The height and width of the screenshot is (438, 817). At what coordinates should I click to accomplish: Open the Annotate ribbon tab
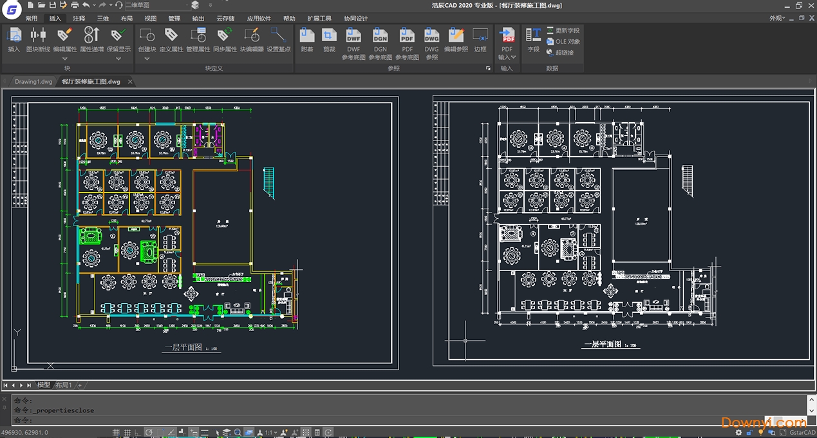[x=79, y=19]
